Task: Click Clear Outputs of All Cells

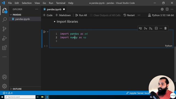Action: 105,15
